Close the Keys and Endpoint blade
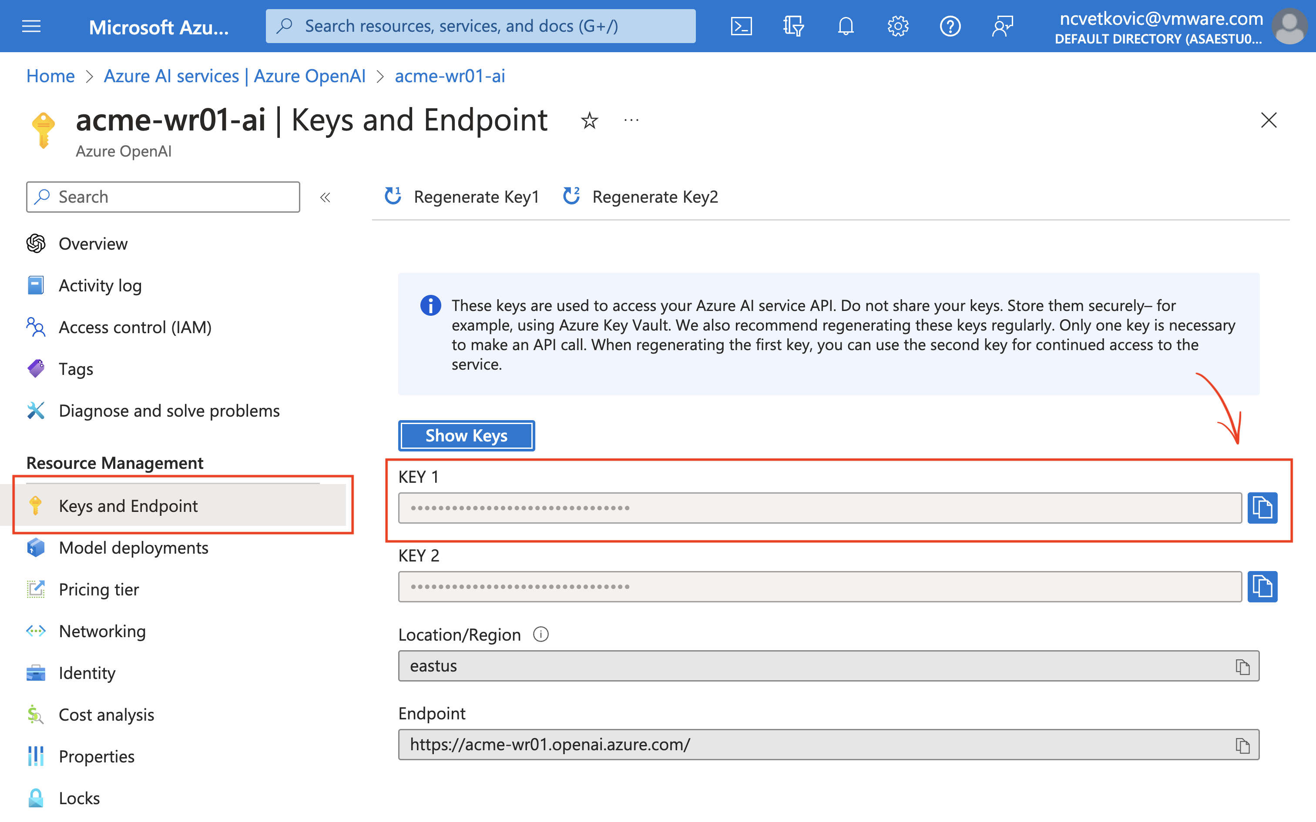 point(1268,120)
